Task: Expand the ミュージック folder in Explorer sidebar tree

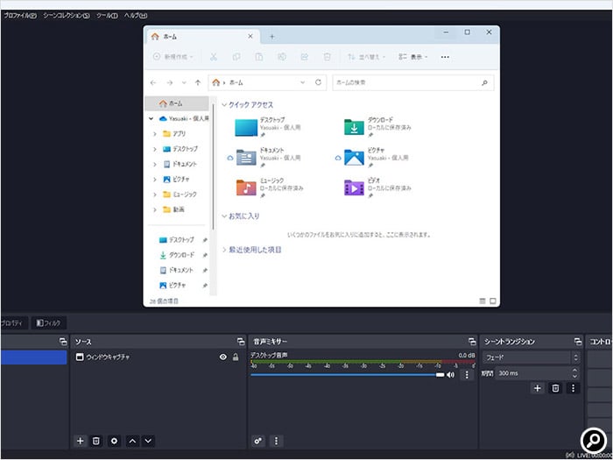Action: point(155,195)
